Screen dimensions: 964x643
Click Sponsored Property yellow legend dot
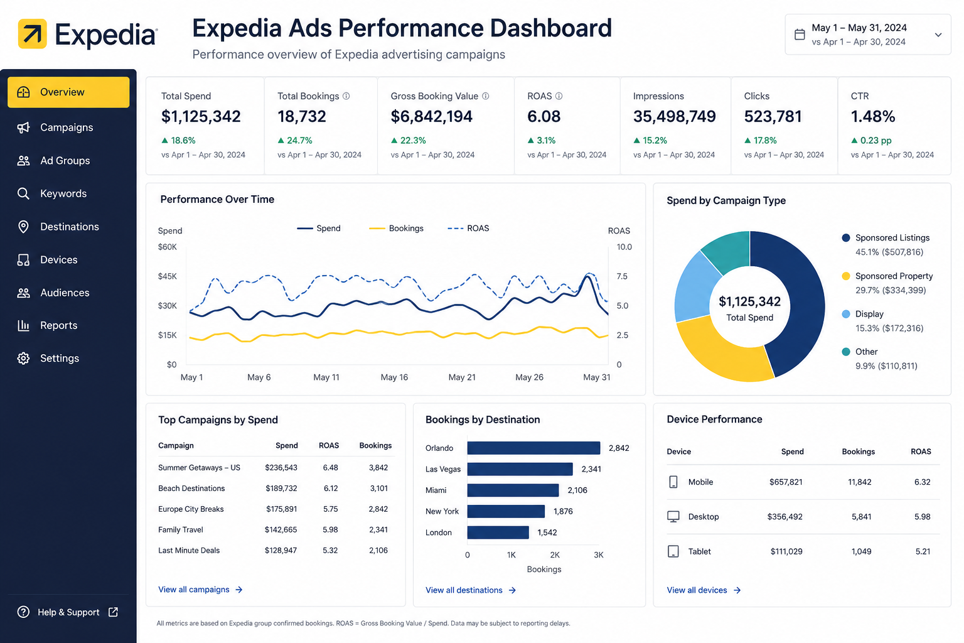point(846,276)
